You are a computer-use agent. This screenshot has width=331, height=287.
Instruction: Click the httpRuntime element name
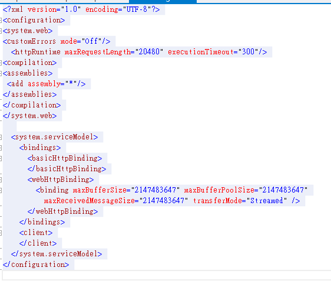[x=38, y=52]
